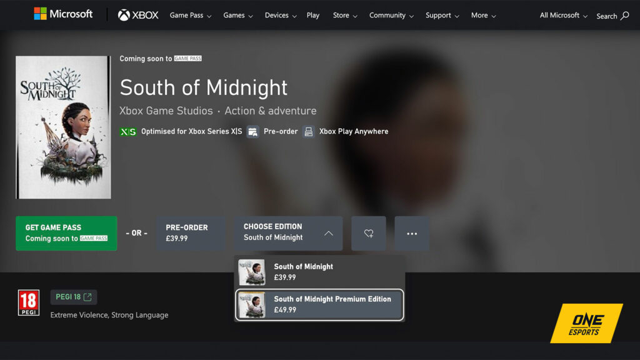The height and width of the screenshot is (360, 640).
Task: Expand the Community menu
Action: tap(391, 16)
